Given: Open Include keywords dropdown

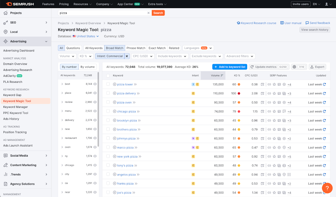Looking at the screenshot, I should (x=172, y=56).
